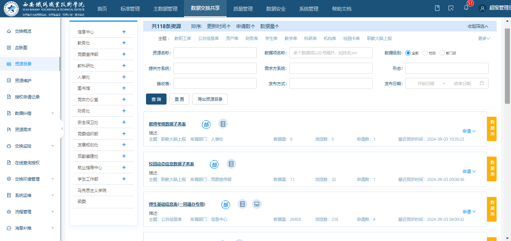Click the 资源名称 input field
Screen dimensions: 511x241
point(215,52)
